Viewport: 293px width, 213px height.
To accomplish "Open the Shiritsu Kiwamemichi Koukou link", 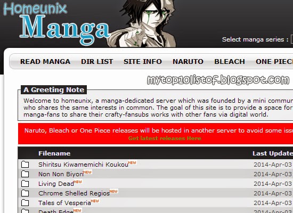I will (83, 165).
